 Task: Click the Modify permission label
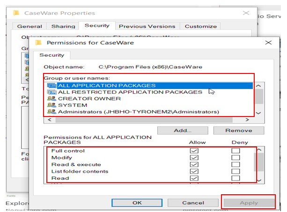tap(62, 158)
